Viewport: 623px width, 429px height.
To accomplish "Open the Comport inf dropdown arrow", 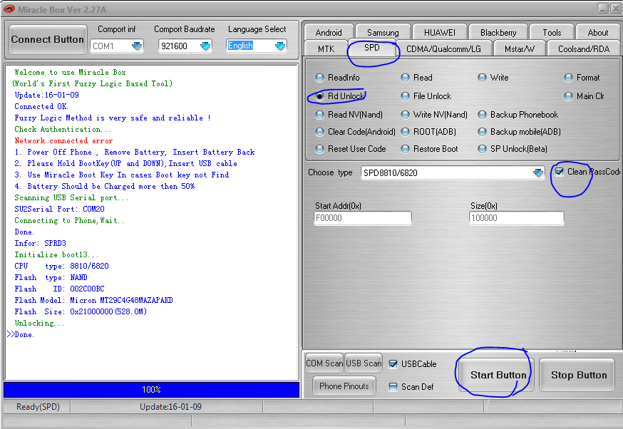I will tap(137, 46).
